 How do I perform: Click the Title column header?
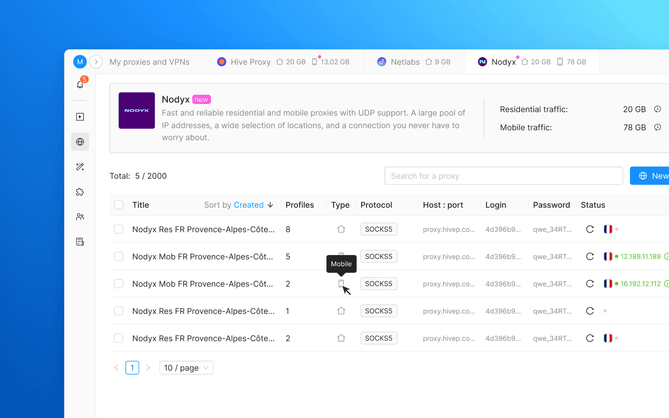coord(141,205)
